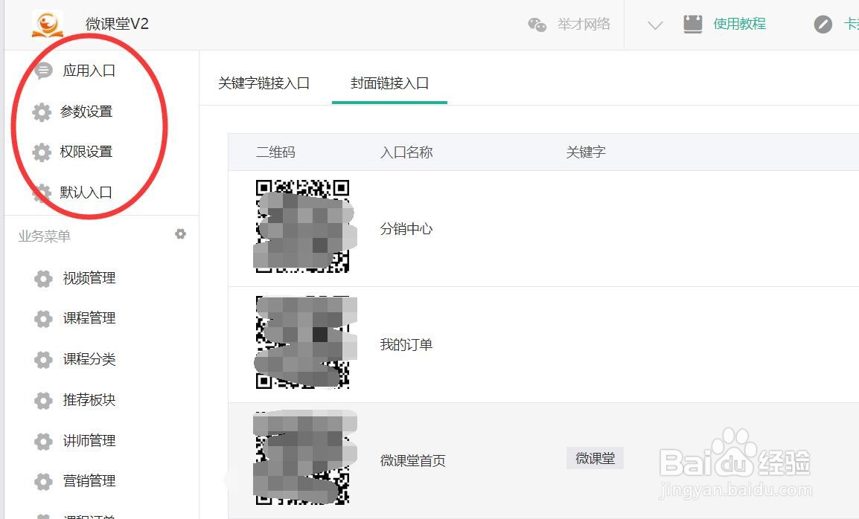This screenshot has height=519, width=859.
Task: Open 课程分类 menu item
Action: pyautogui.click(x=89, y=359)
